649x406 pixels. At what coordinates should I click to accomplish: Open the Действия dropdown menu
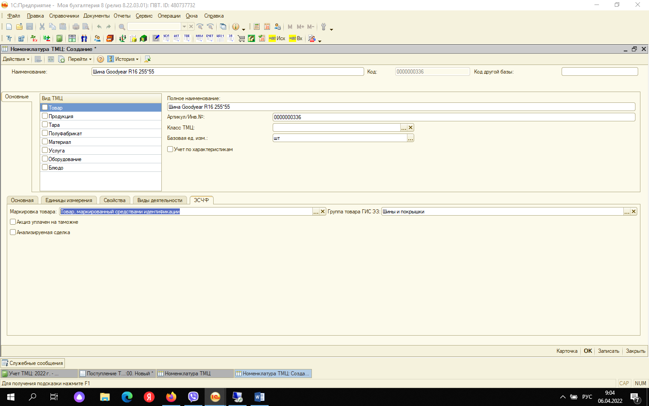[x=16, y=59]
